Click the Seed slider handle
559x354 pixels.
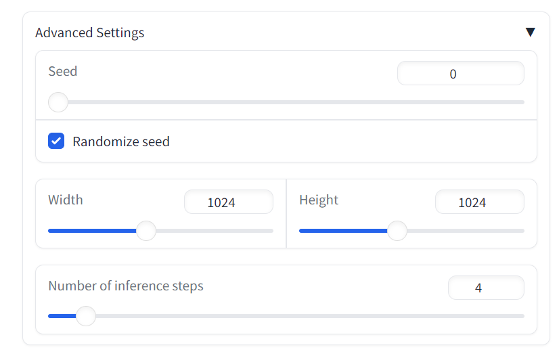tap(58, 102)
